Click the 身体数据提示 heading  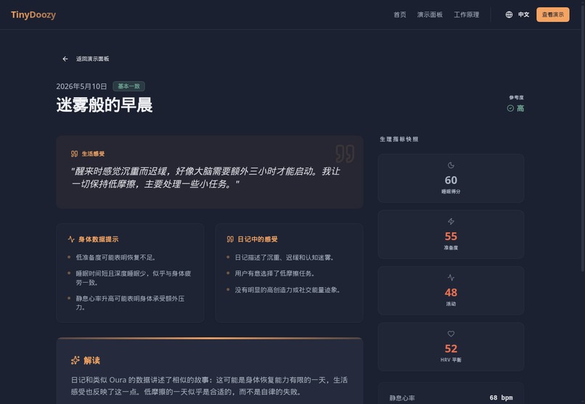pos(99,239)
